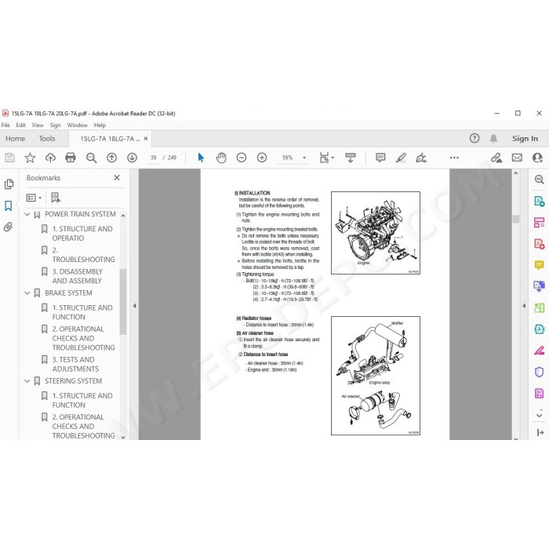549x549 pixels.
Task: Open the Sign document tool
Action: [421, 158]
